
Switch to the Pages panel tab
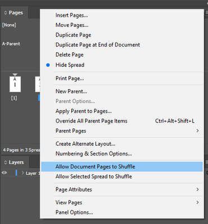click(x=15, y=12)
